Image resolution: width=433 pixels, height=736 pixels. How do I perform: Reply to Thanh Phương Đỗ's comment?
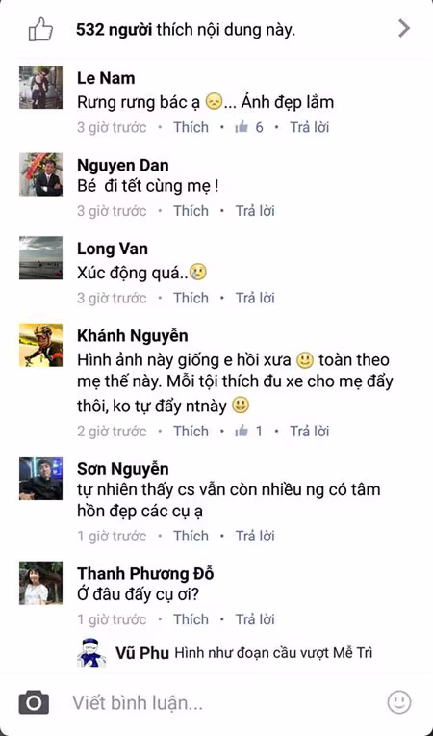tap(255, 619)
